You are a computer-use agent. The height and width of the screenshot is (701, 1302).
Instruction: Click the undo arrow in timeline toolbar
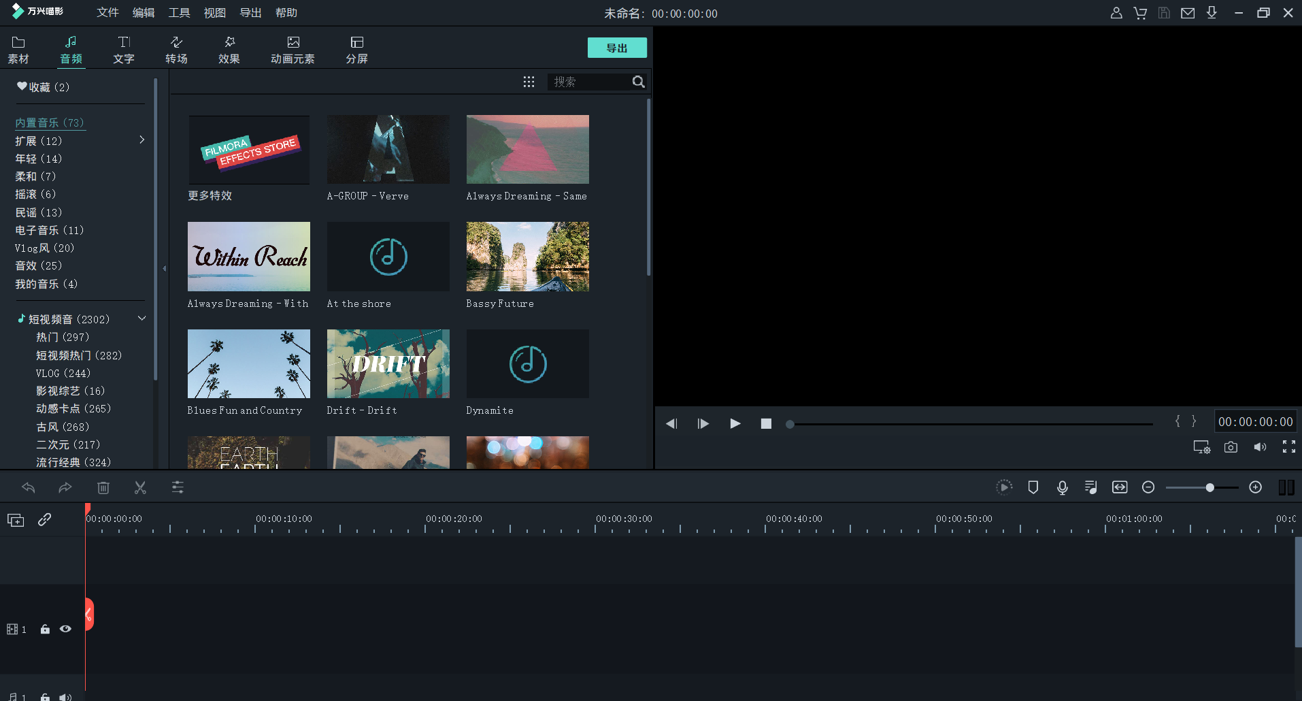[29, 487]
